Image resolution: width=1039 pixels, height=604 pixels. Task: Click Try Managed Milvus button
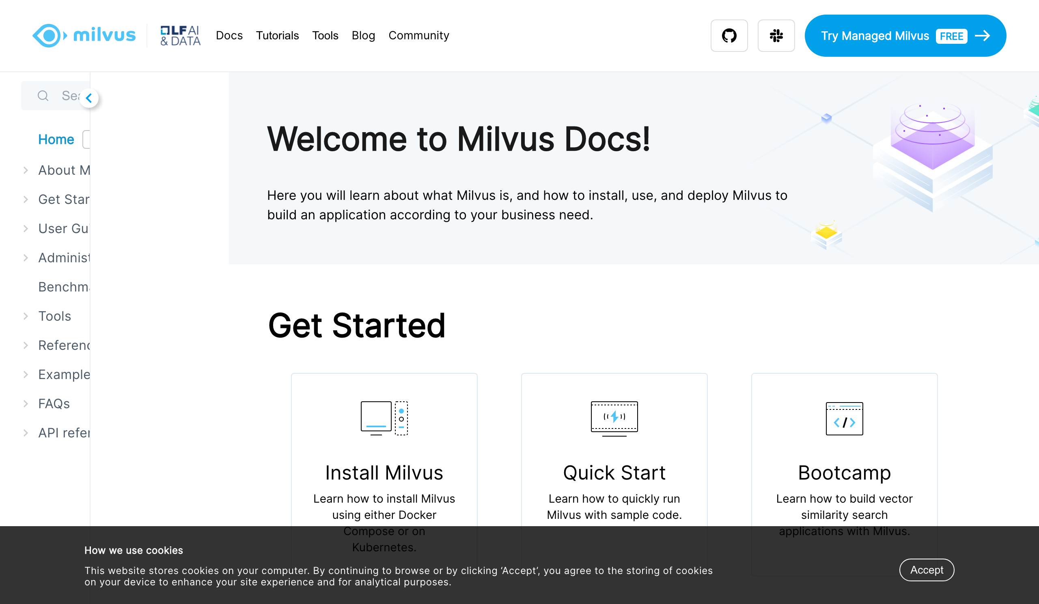905,36
